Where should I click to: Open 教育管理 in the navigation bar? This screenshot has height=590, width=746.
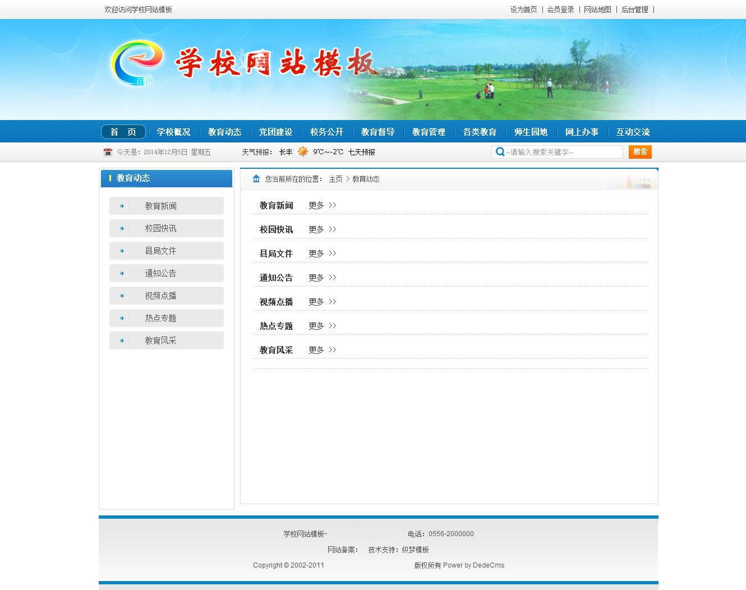429,132
